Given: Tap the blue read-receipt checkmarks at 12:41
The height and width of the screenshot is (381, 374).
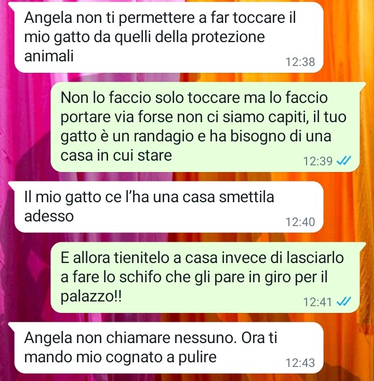Looking at the screenshot, I should (x=344, y=302).
